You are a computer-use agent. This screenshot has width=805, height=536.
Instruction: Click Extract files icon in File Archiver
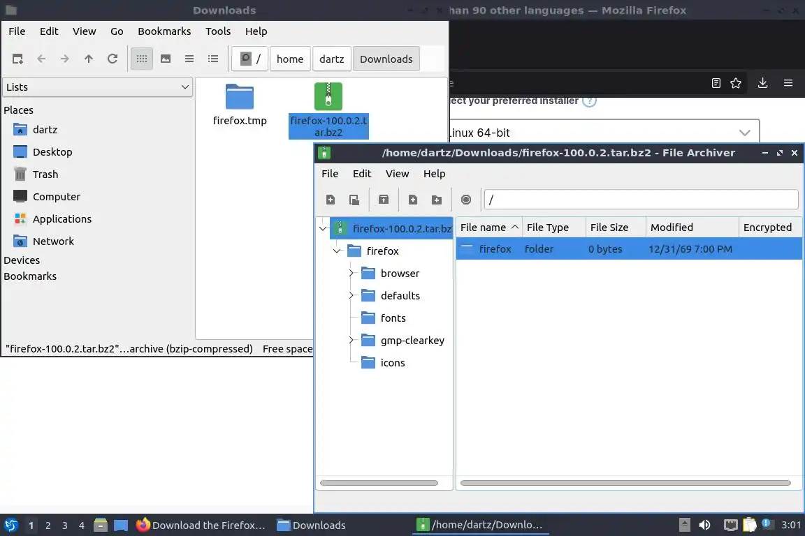[384, 200]
